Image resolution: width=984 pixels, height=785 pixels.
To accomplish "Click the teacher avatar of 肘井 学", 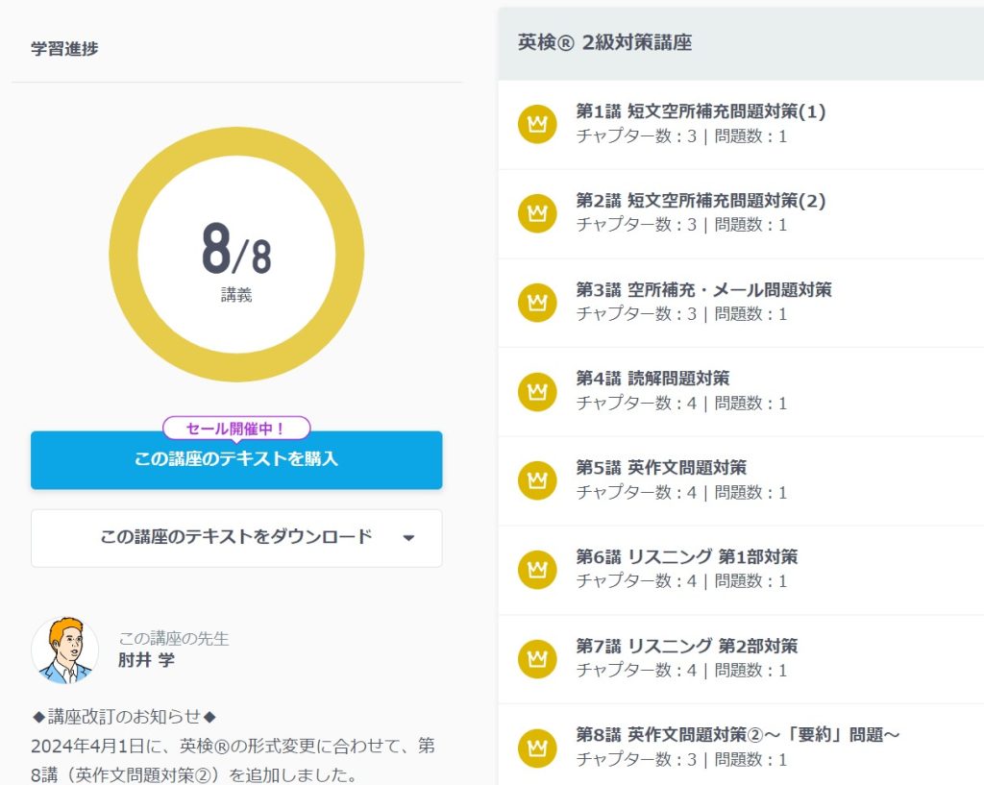I will pyautogui.click(x=65, y=650).
